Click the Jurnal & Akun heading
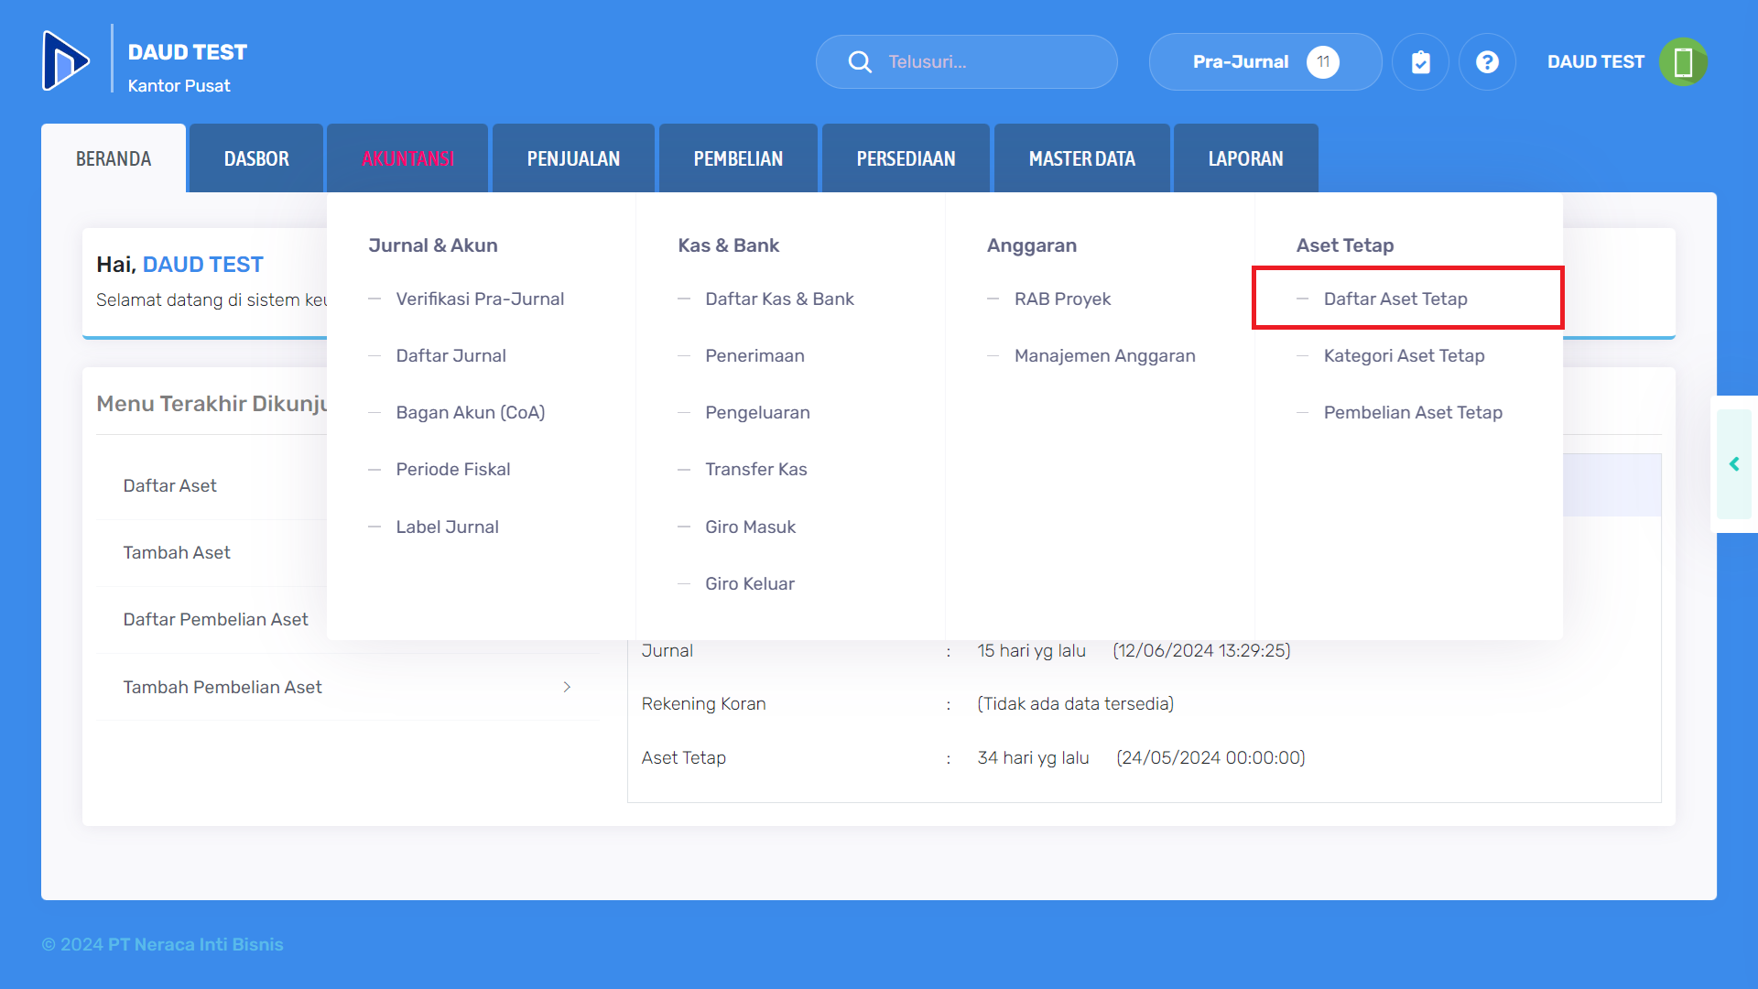The height and width of the screenshot is (989, 1758). coord(432,245)
